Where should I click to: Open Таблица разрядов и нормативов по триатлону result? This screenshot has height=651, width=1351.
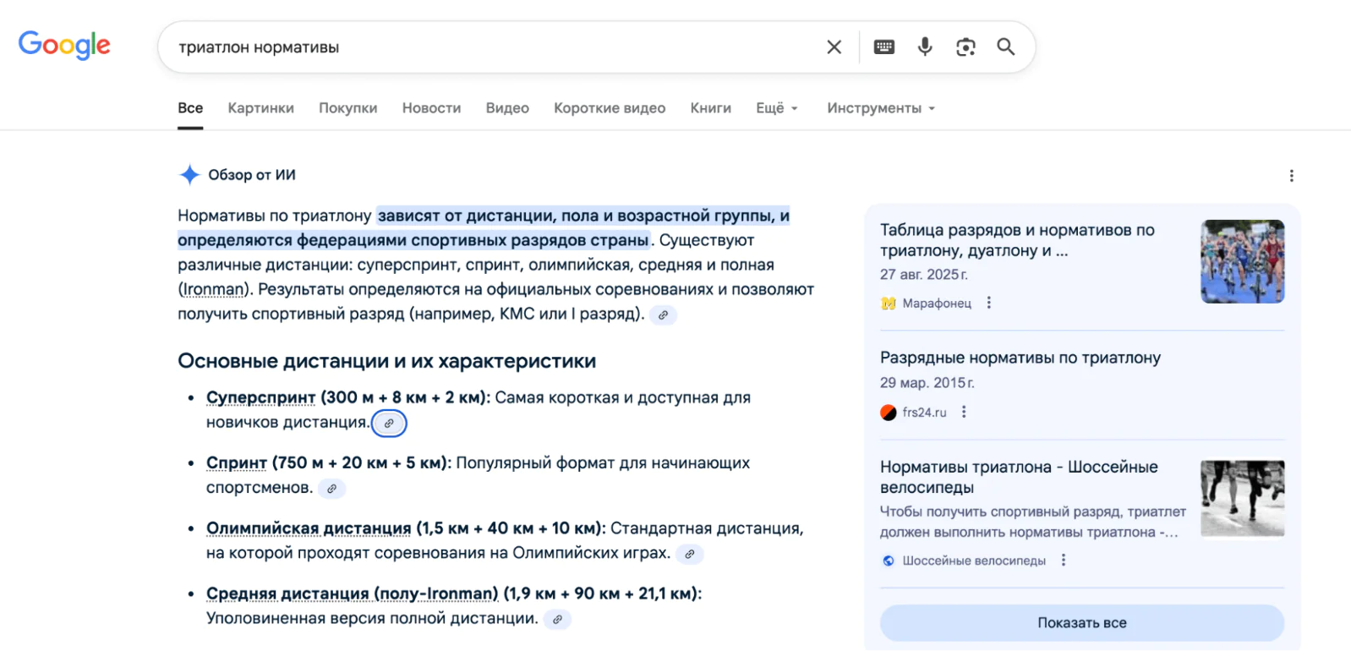(1017, 240)
